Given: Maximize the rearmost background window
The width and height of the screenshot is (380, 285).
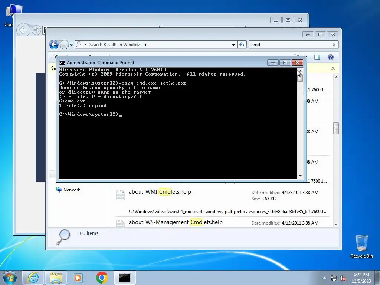Looking at the screenshot, I should pos(288,20).
